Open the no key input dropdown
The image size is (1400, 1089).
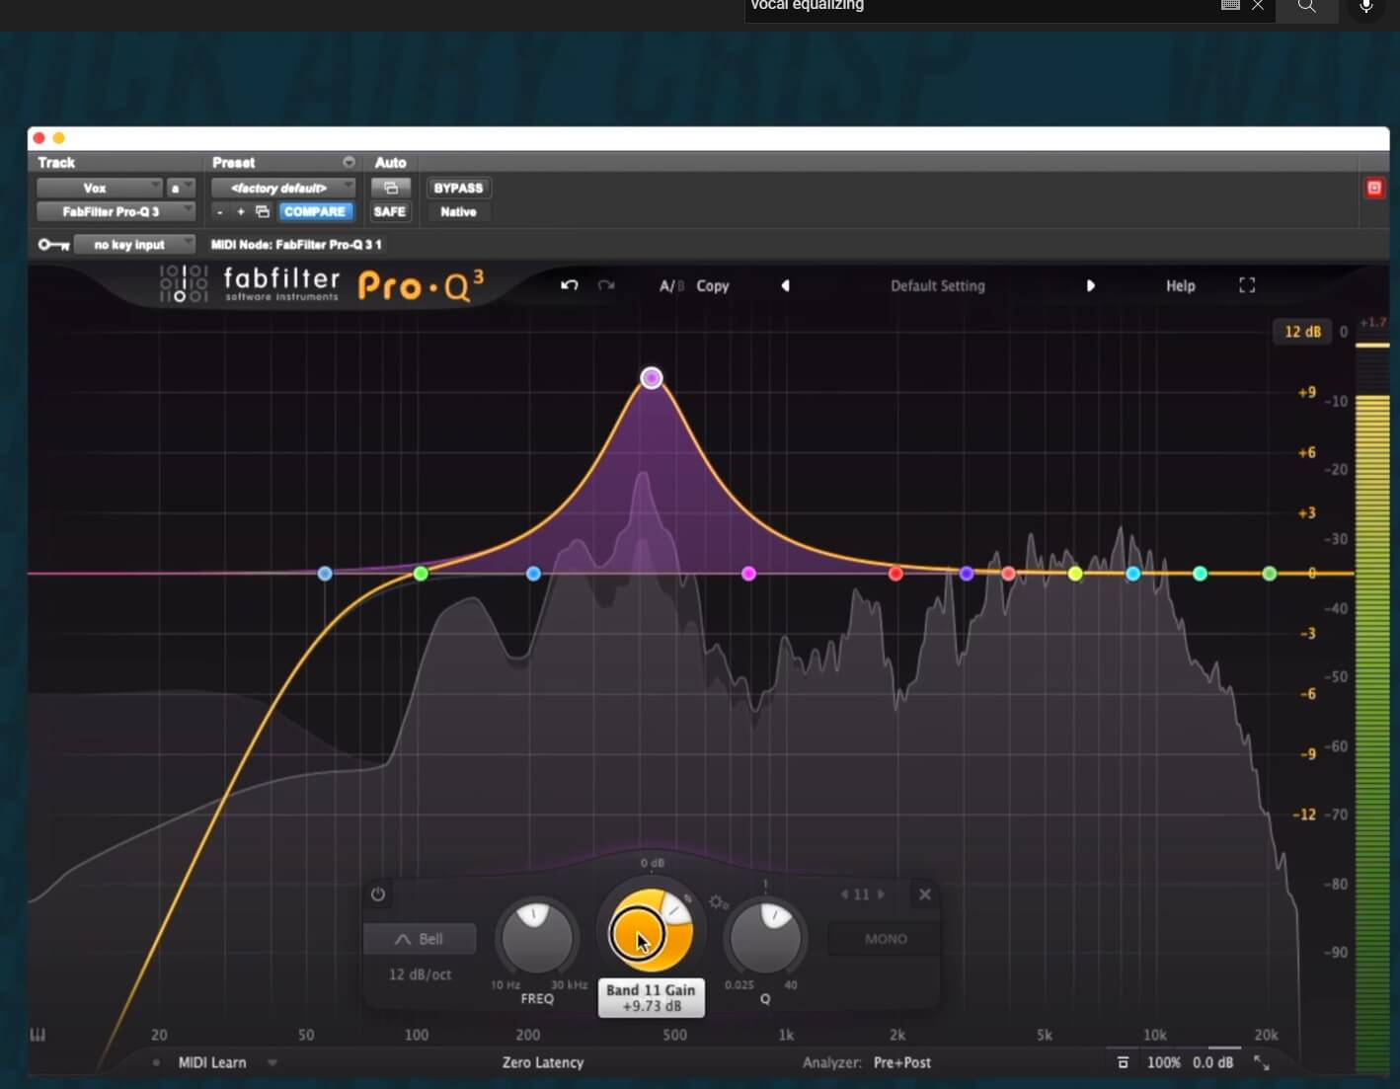coord(134,244)
